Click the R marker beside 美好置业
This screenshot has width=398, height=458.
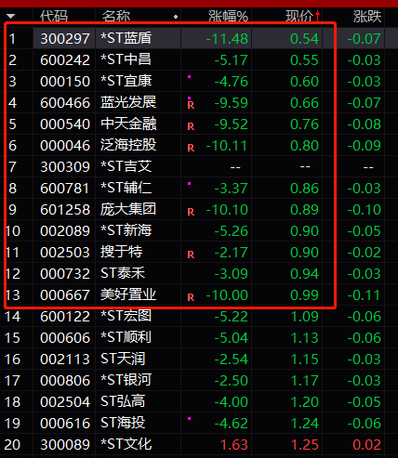(x=191, y=297)
